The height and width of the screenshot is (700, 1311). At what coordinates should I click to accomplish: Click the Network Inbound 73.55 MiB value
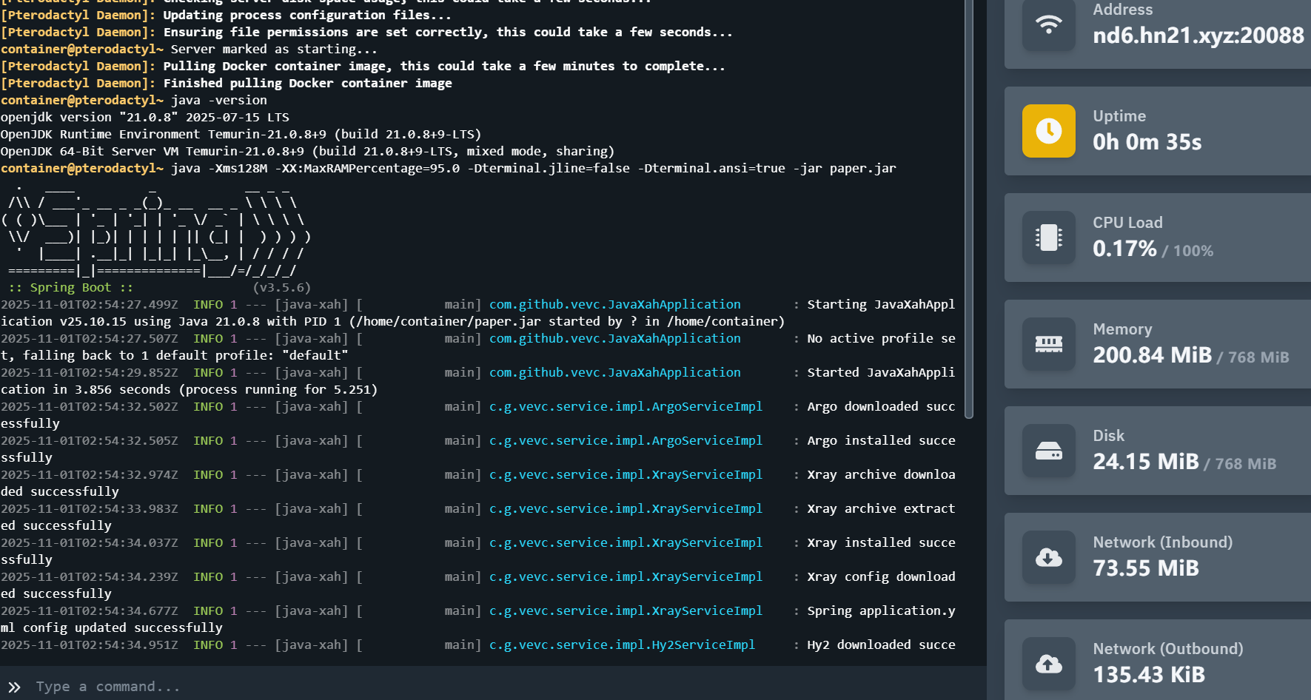1145,568
